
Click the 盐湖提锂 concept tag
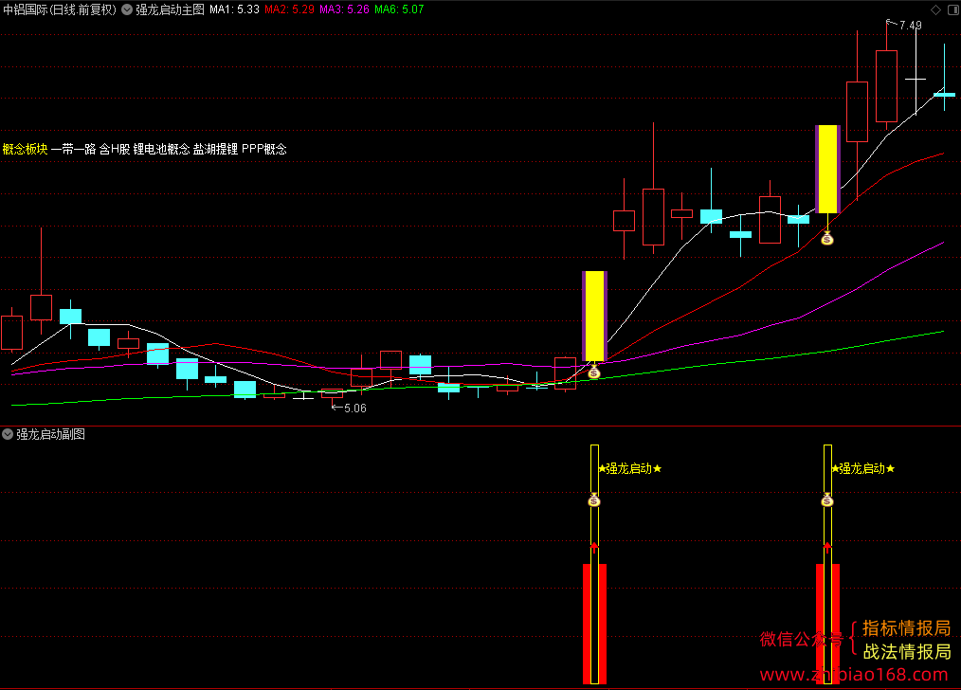coord(216,149)
